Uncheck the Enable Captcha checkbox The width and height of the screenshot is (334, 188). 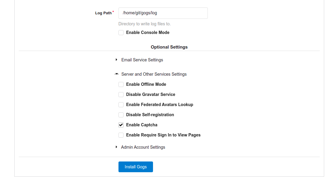(121, 125)
